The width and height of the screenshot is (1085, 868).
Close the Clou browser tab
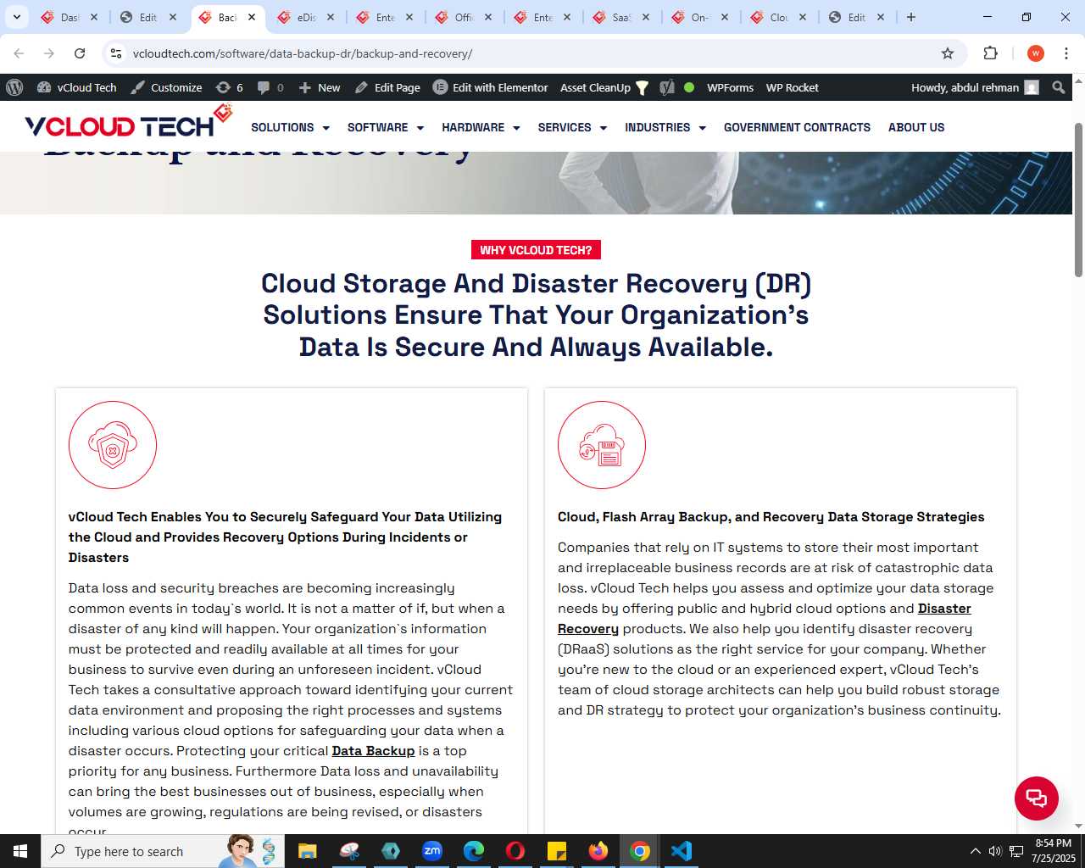click(803, 17)
